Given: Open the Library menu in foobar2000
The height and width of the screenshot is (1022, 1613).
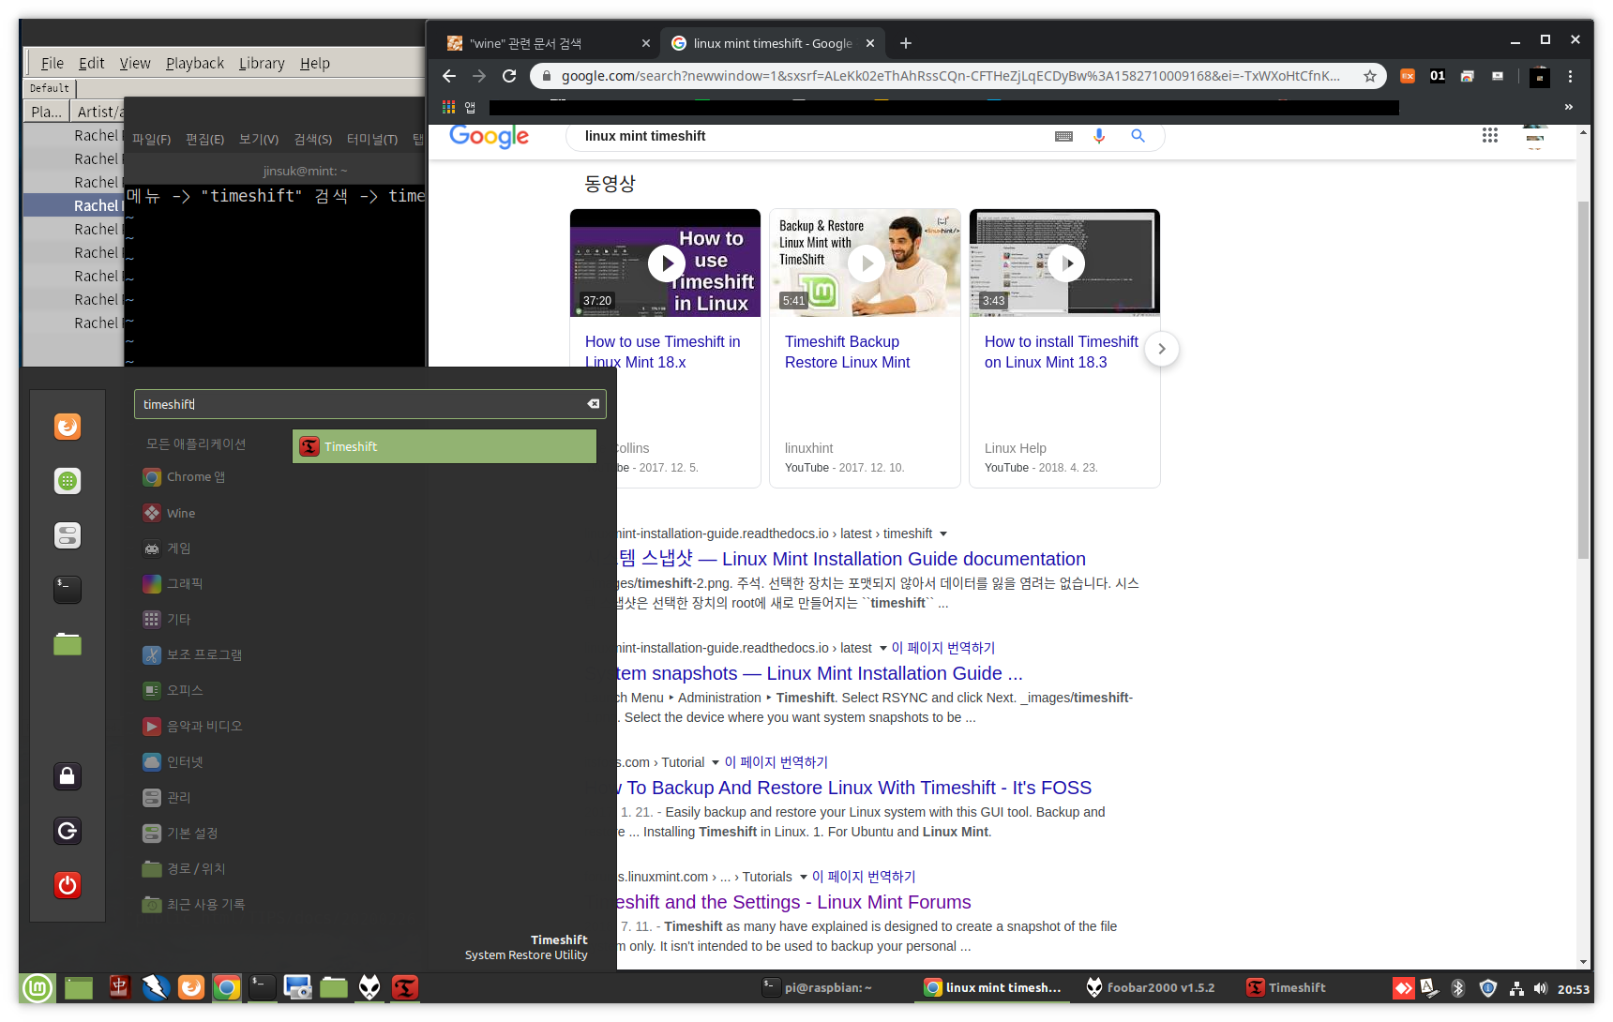Looking at the screenshot, I should 262,63.
